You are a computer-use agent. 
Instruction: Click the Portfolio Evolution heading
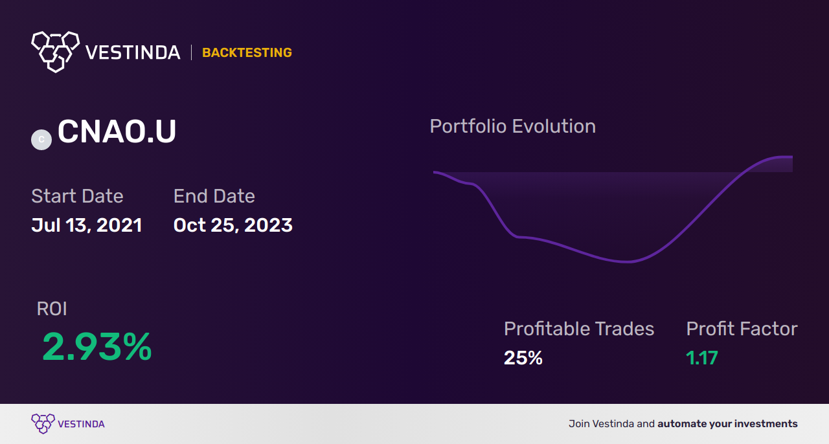tap(513, 126)
